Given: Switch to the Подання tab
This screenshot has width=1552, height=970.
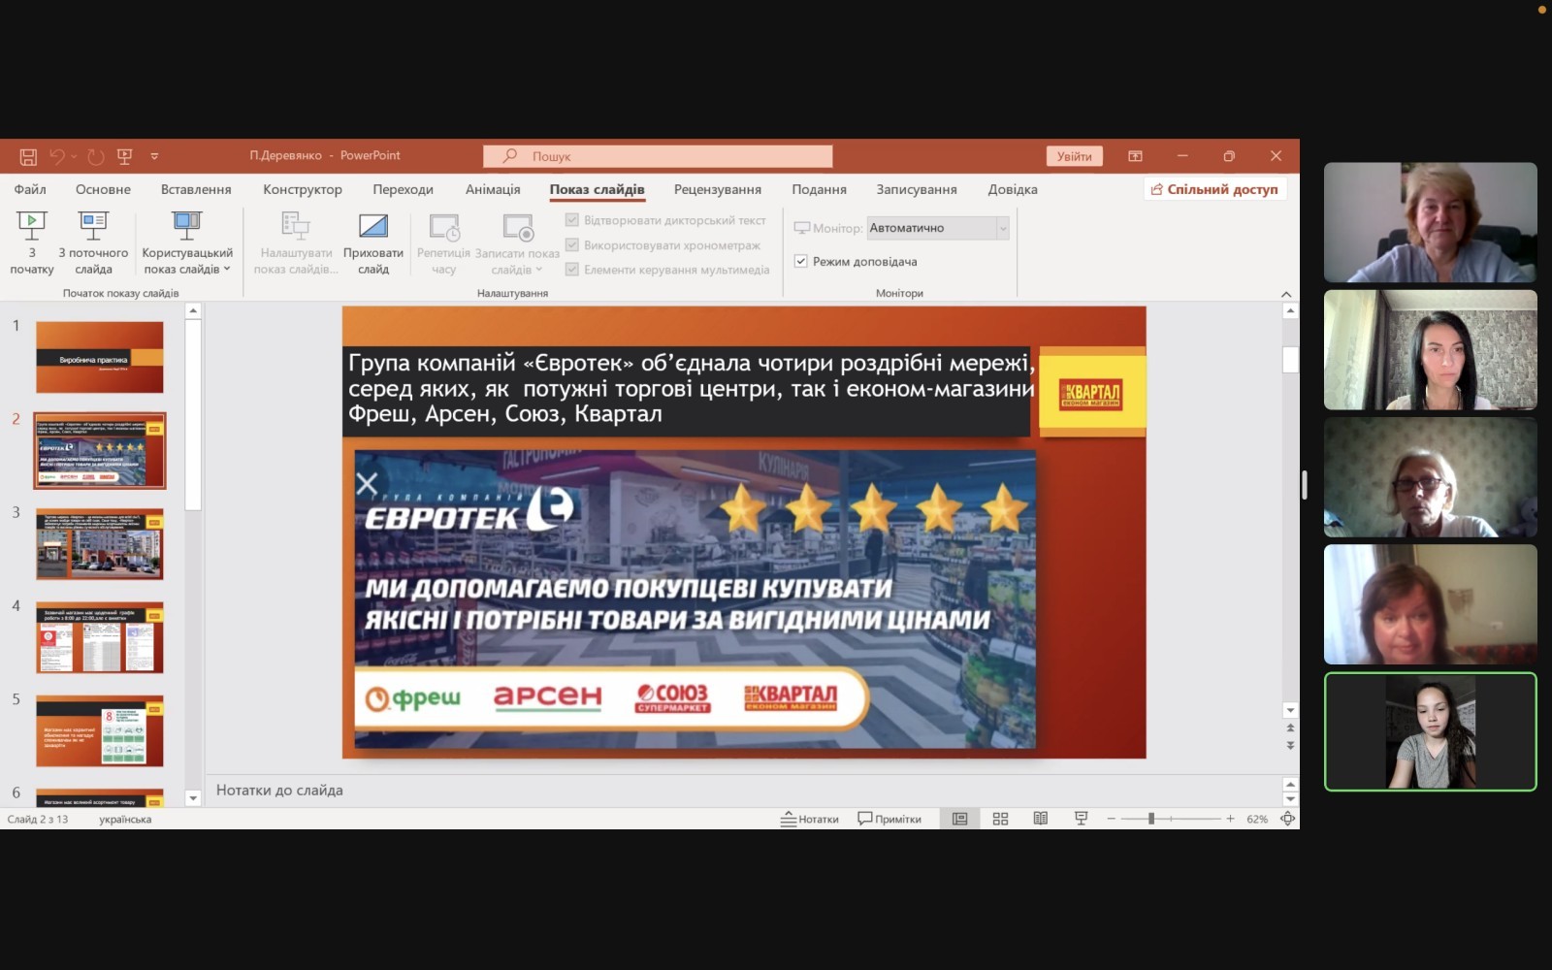Looking at the screenshot, I should coord(819,189).
